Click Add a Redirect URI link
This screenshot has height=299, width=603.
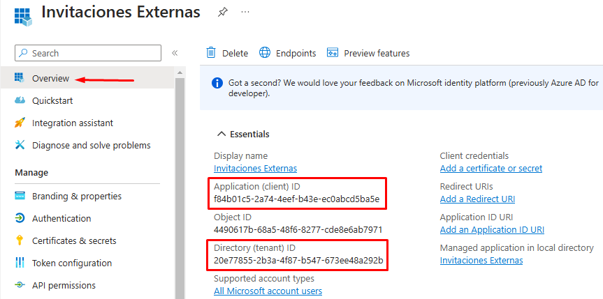[477, 199]
